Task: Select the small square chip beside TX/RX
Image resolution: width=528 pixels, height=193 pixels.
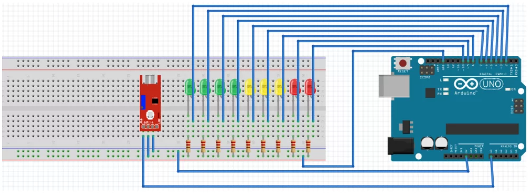Action: pos(430,93)
